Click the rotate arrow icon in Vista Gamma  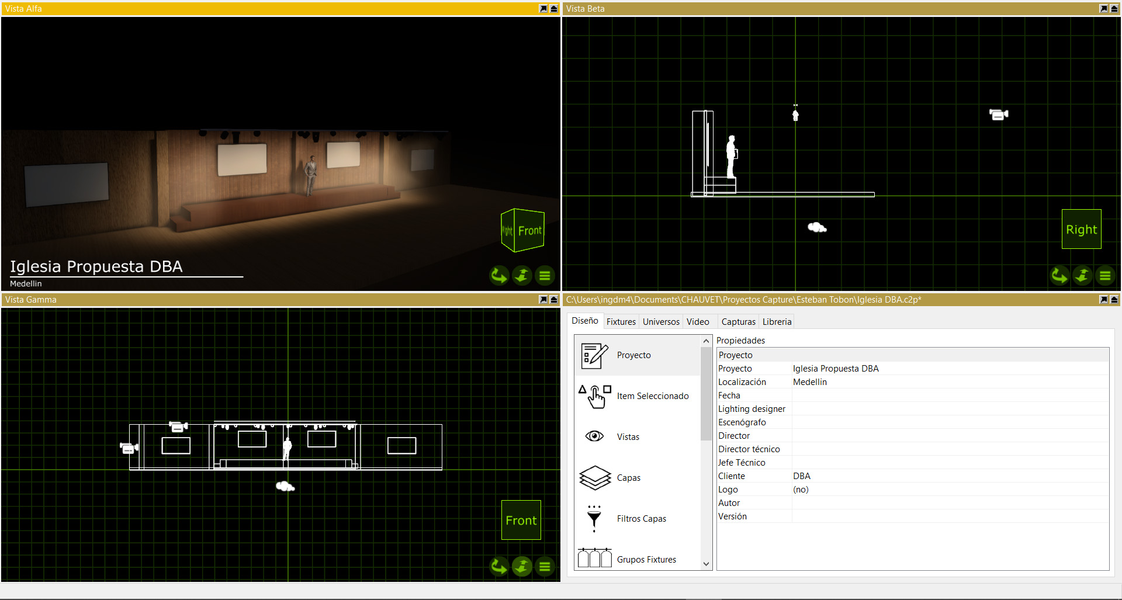tap(498, 566)
